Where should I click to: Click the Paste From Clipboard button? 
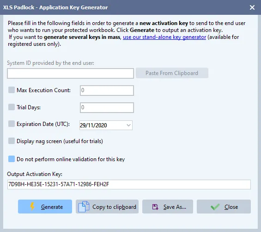[172, 73]
